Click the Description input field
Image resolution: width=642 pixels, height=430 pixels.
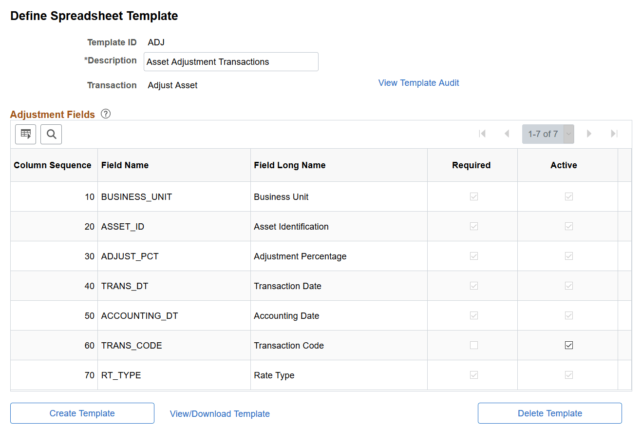pyautogui.click(x=231, y=61)
